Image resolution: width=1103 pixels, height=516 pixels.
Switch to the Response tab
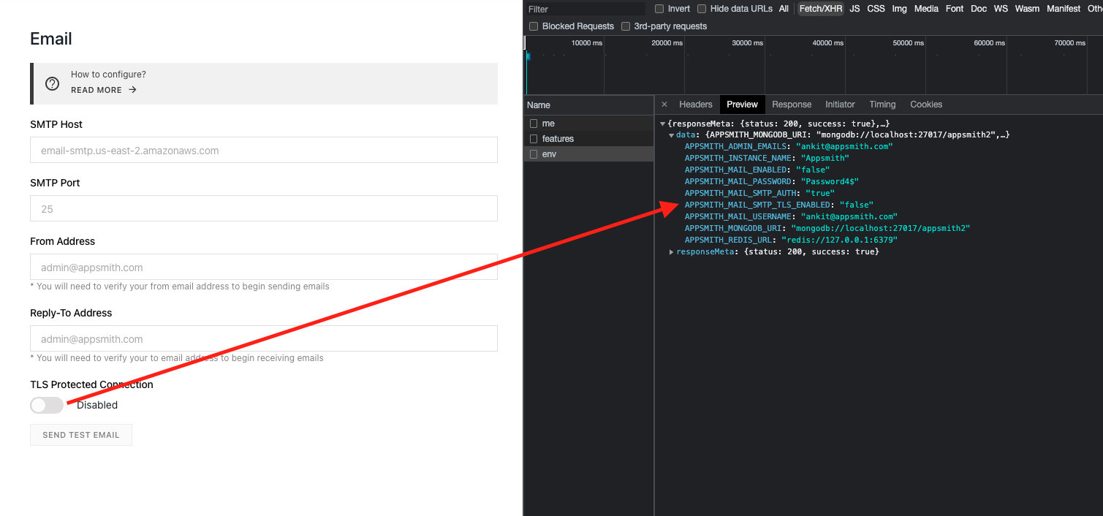(792, 105)
